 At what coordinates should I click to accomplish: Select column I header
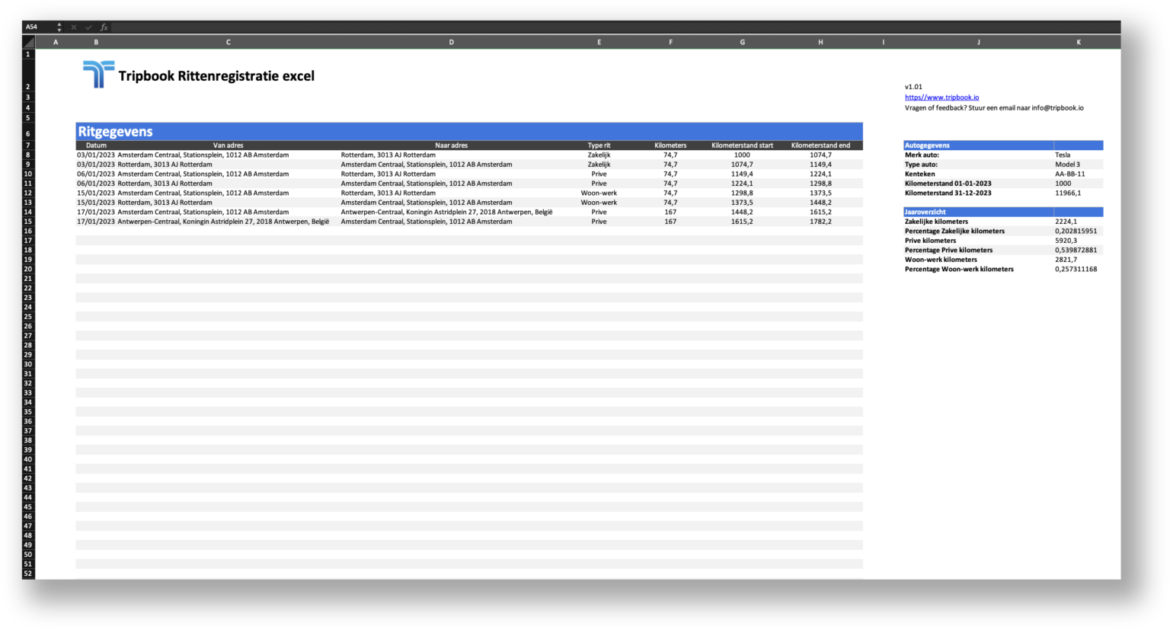[x=883, y=43]
